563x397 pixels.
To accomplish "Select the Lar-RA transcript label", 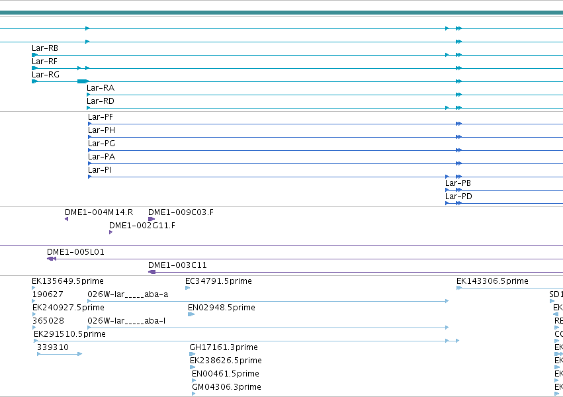I will (x=101, y=88).
